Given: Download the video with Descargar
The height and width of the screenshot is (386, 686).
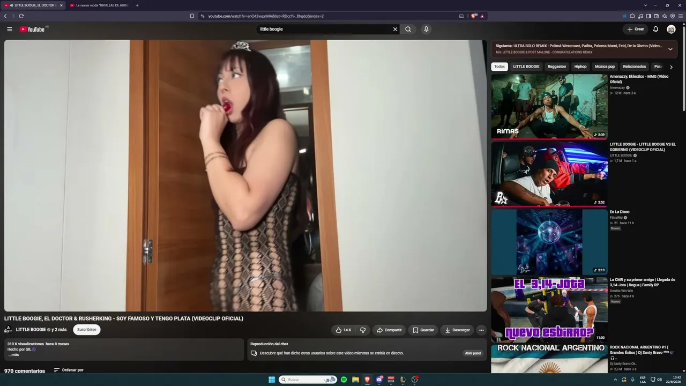Looking at the screenshot, I should (x=457, y=330).
